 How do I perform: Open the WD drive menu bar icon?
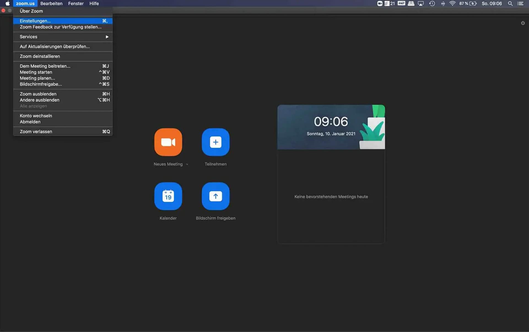401,3
